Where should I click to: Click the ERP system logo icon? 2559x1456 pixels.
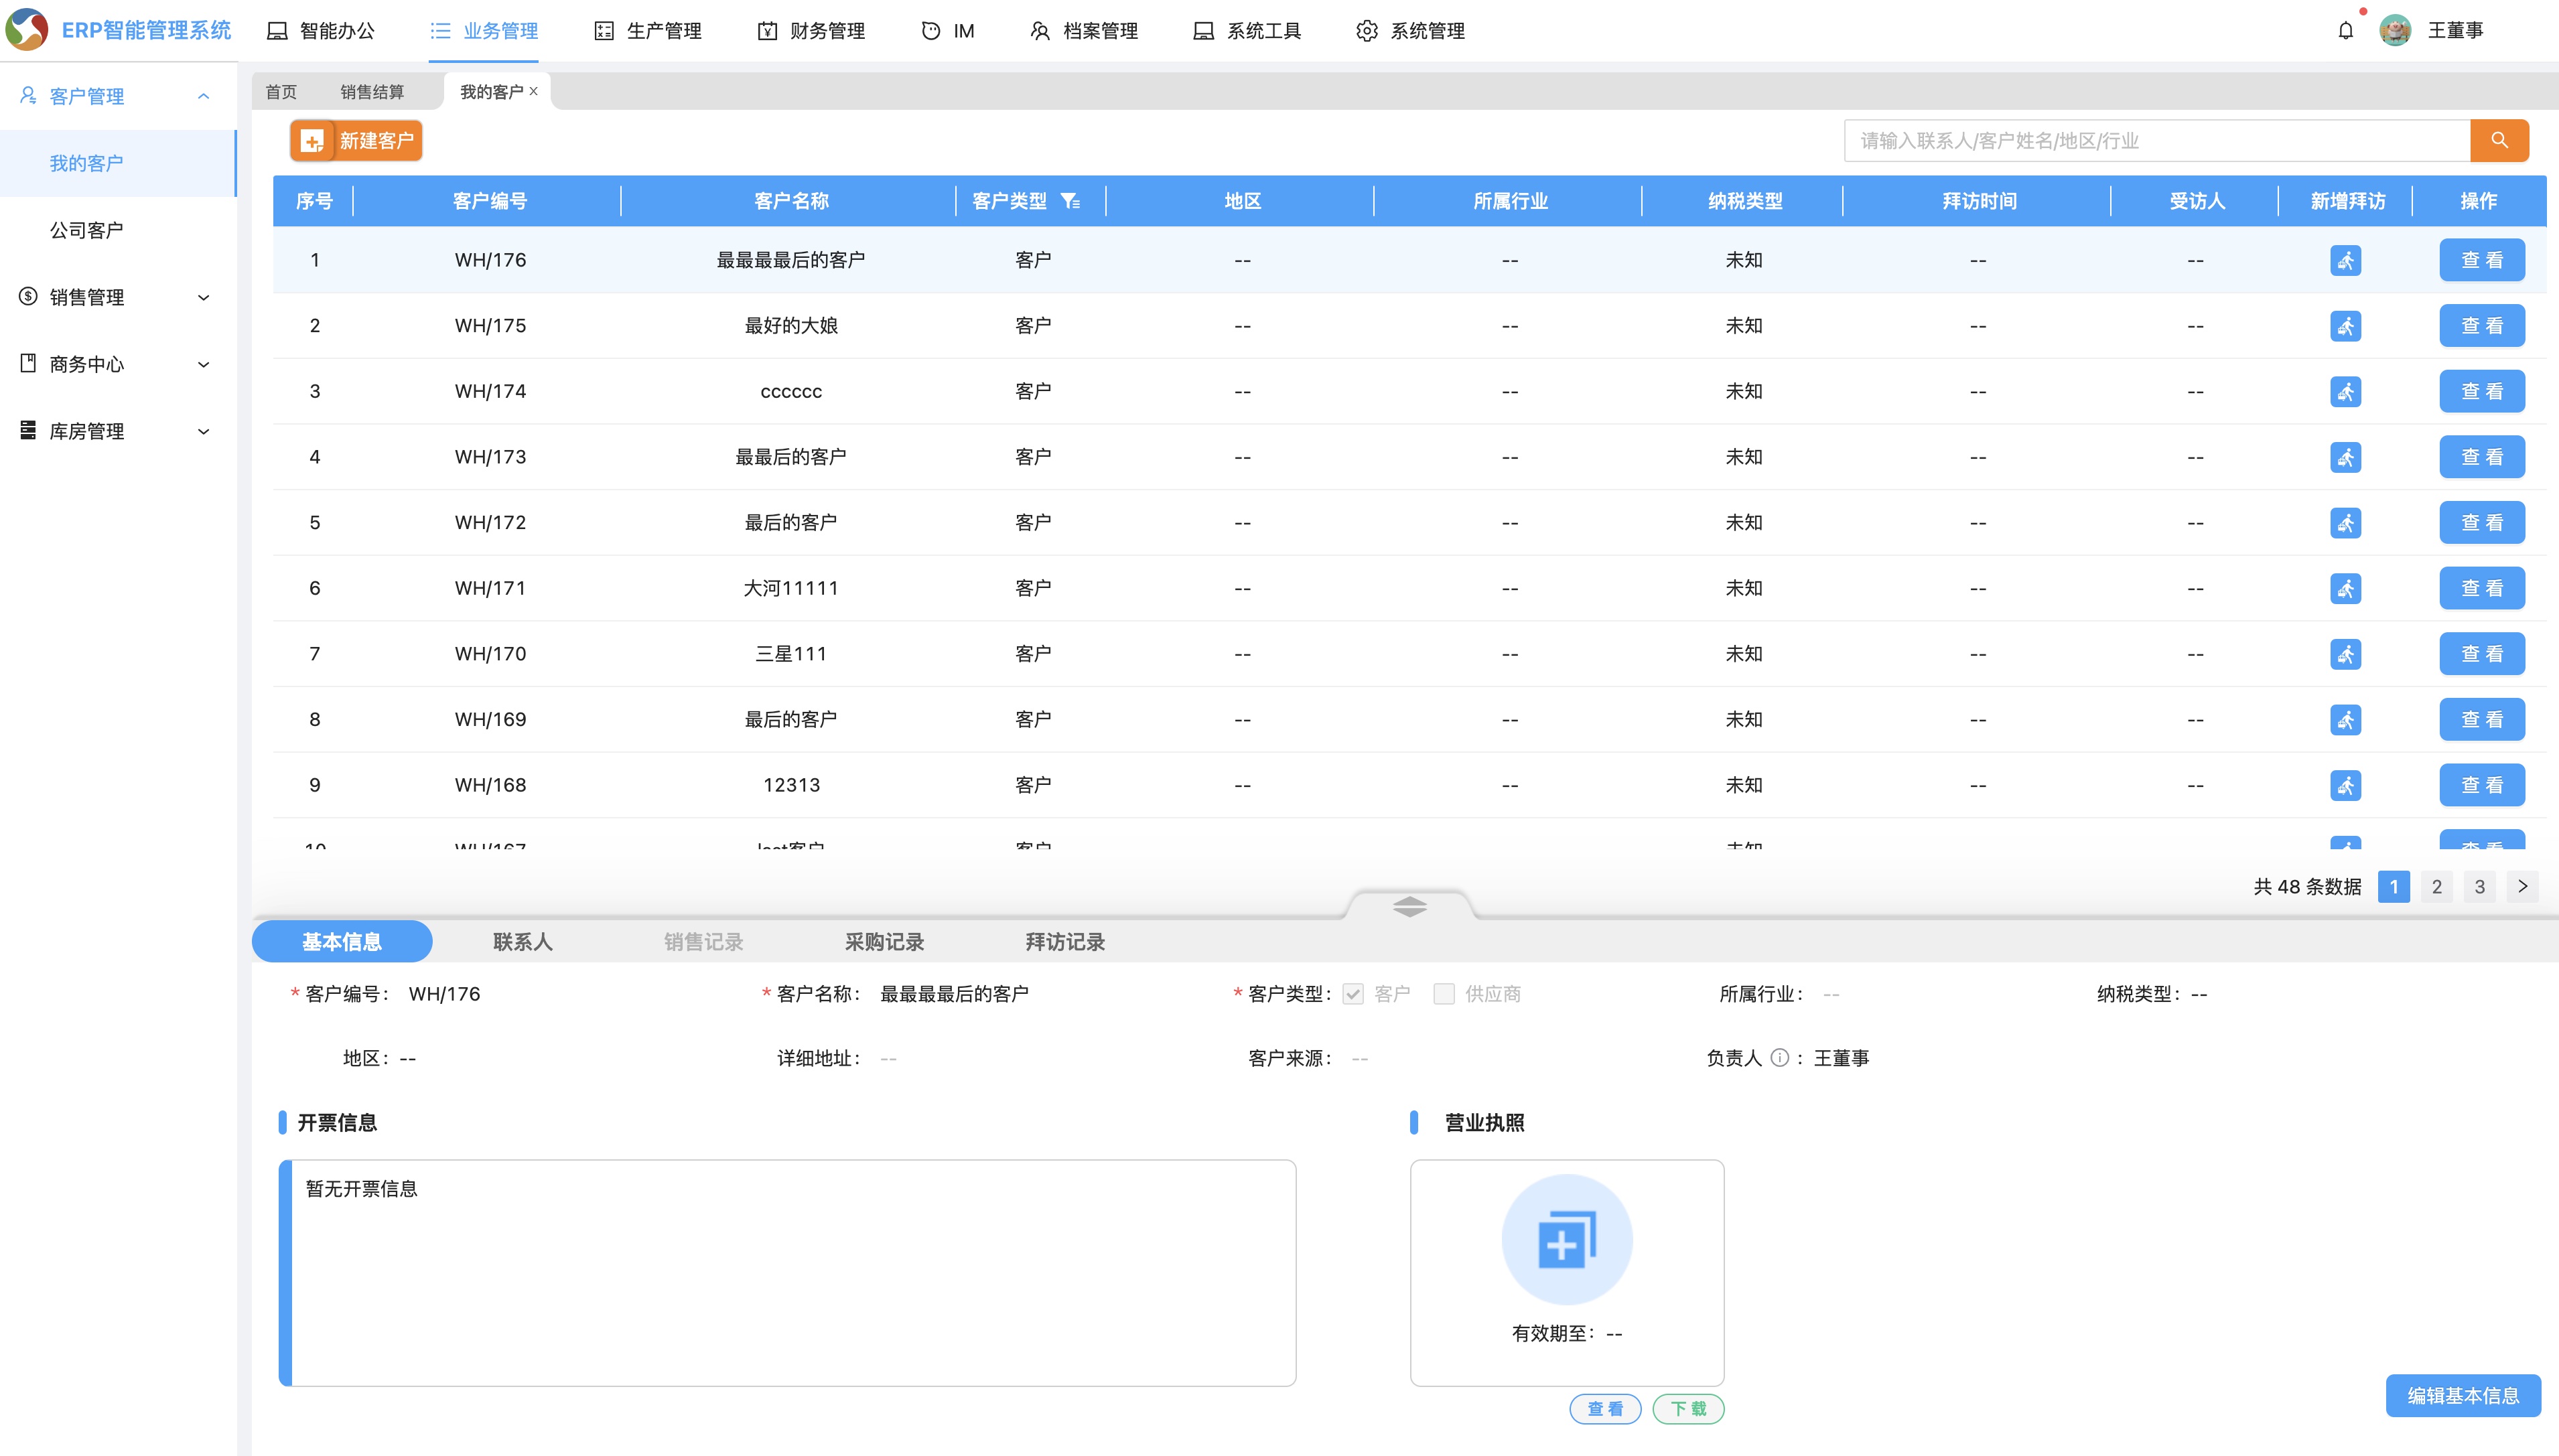pyautogui.click(x=27, y=30)
